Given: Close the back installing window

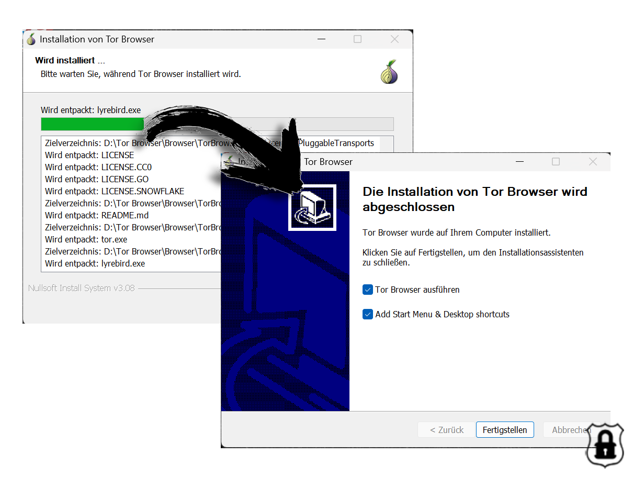Looking at the screenshot, I should coord(394,39).
